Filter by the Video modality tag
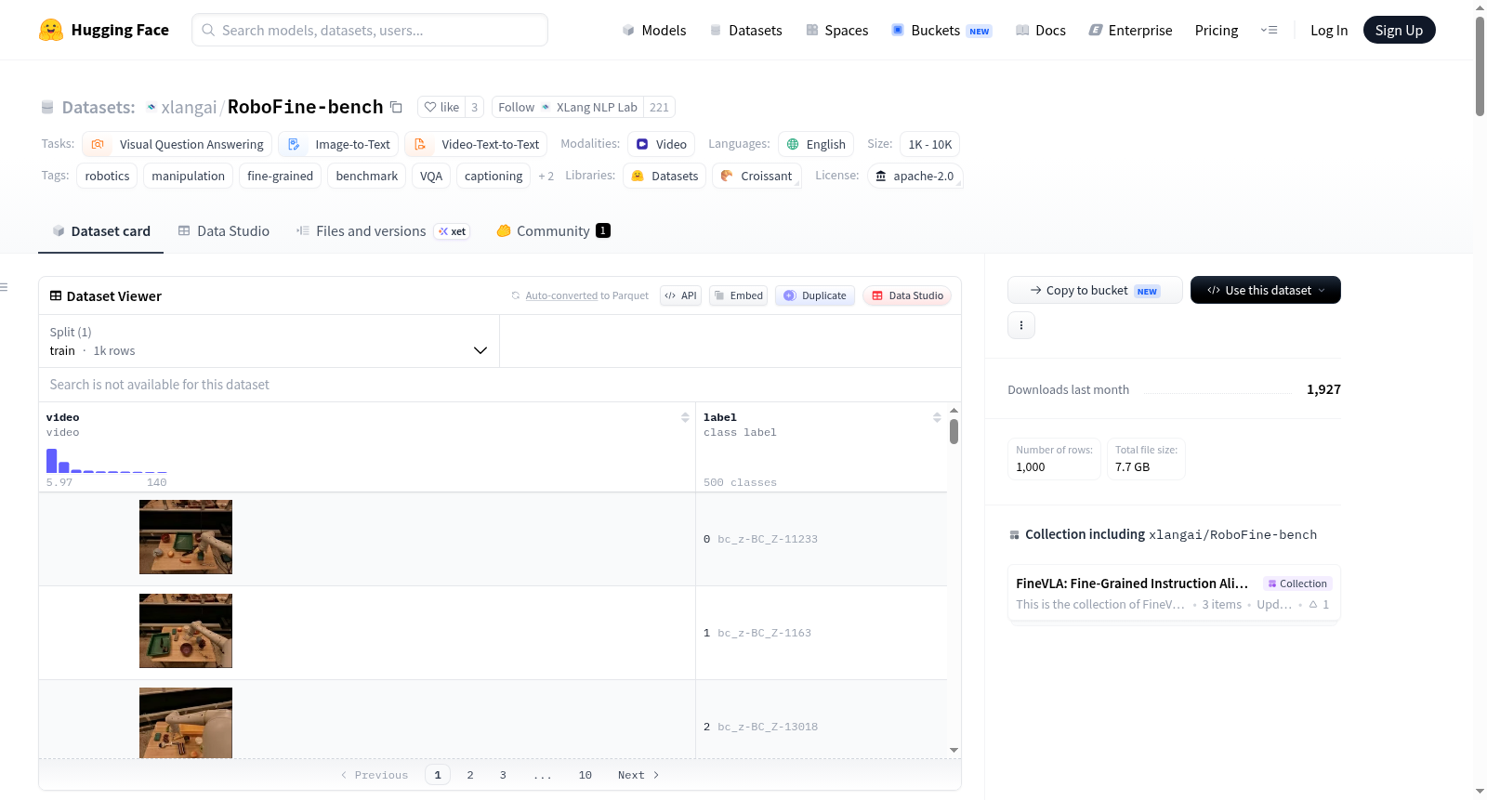The height and width of the screenshot is (800, 1487). (661, 144)
